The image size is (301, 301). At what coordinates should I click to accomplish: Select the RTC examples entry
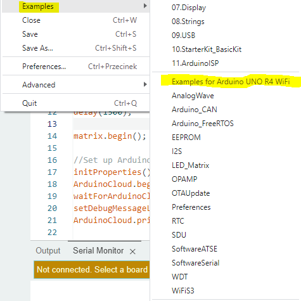coord(178,221)
